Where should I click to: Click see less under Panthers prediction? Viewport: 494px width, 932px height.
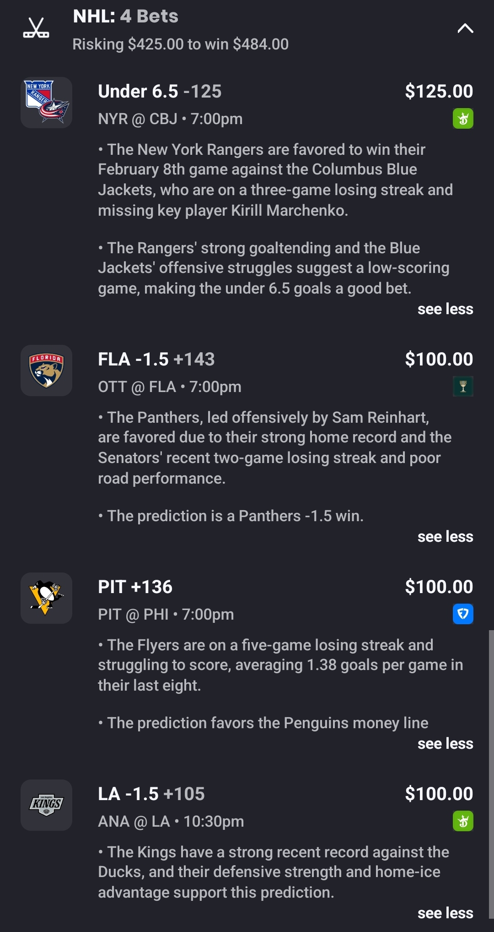tap(445, 537)
